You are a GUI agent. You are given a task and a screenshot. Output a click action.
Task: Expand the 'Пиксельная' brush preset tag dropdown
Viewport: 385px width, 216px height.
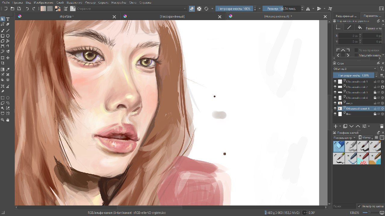point(345,138)
